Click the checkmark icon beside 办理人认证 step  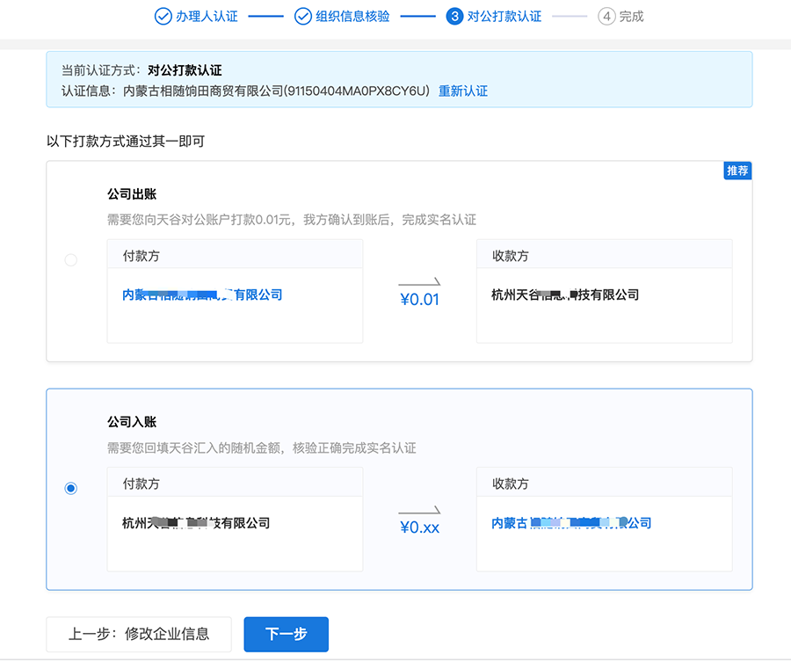coord(162,16)
